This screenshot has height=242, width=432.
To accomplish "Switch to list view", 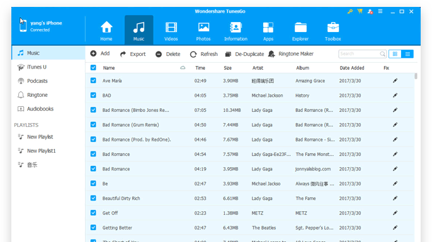I will (407, 54).
